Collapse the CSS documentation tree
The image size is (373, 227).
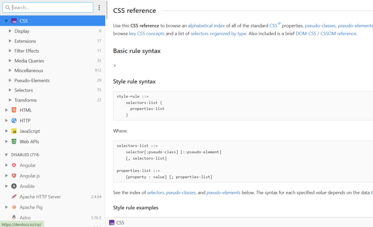[x=6, y=21]
